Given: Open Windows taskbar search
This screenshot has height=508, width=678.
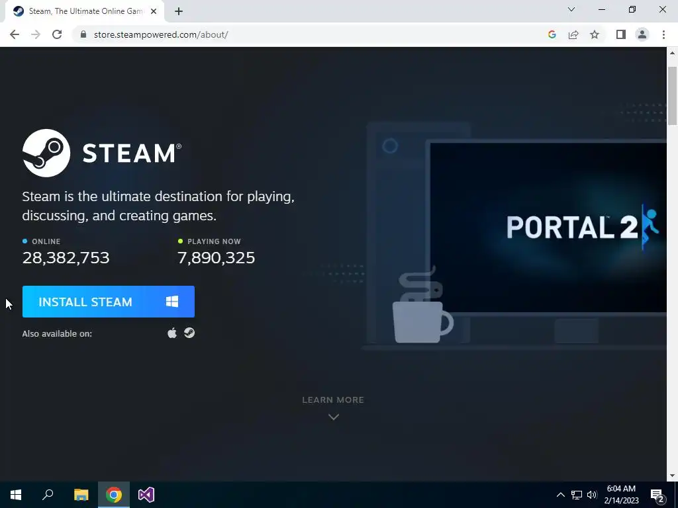Looking at the screenshot, I should click(x=48, y=495).
